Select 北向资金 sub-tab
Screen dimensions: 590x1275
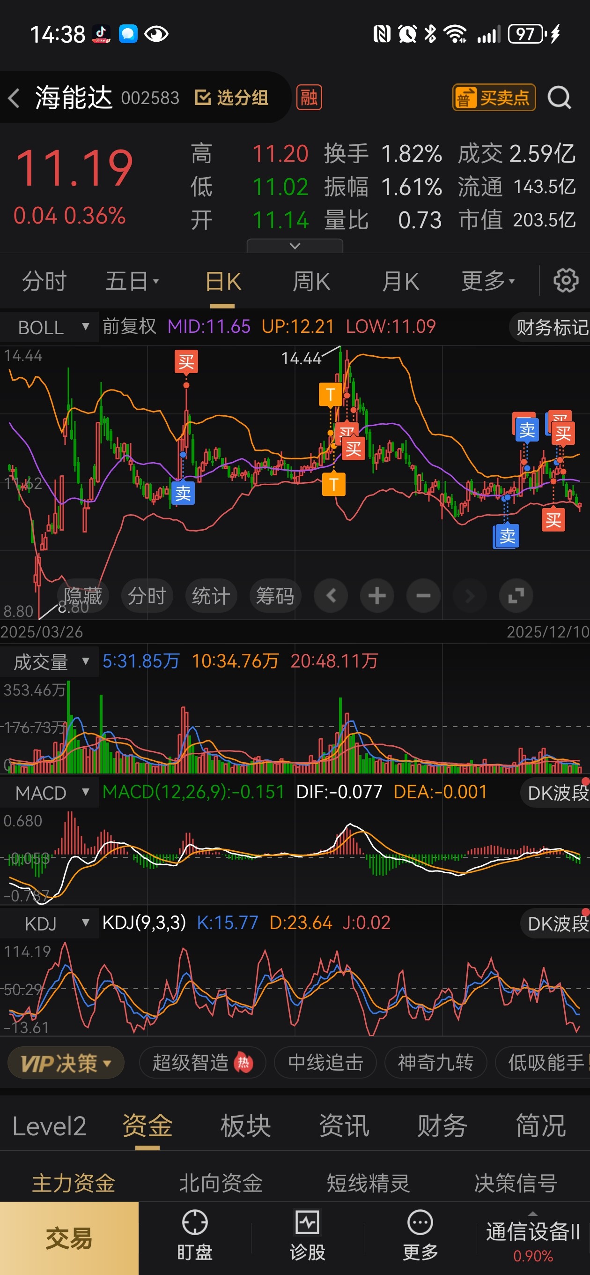coord(221,1184)
